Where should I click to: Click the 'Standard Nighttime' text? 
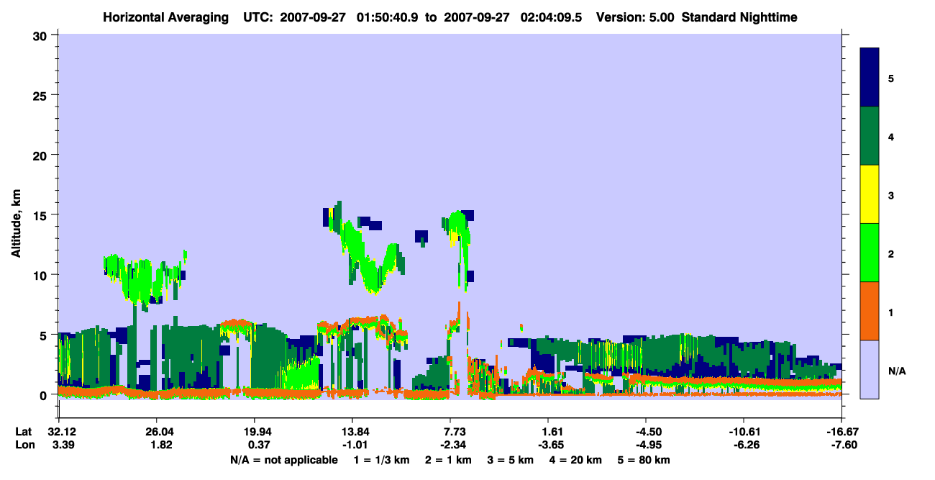739,17
